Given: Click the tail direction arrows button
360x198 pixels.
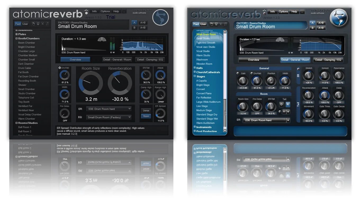Looking at the screenshot, I should [284, 112].
